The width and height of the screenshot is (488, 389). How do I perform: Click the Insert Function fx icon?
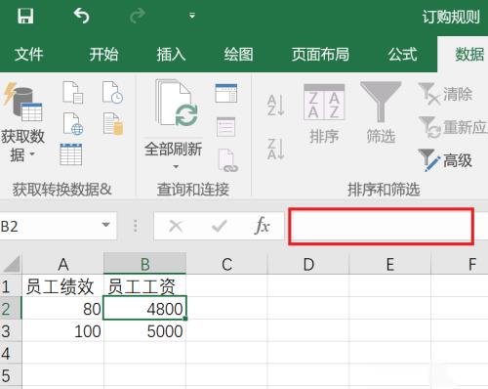pos(263,226)
